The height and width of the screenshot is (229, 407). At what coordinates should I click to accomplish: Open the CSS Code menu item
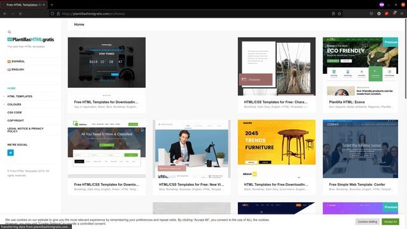click(x=15, y=113)
